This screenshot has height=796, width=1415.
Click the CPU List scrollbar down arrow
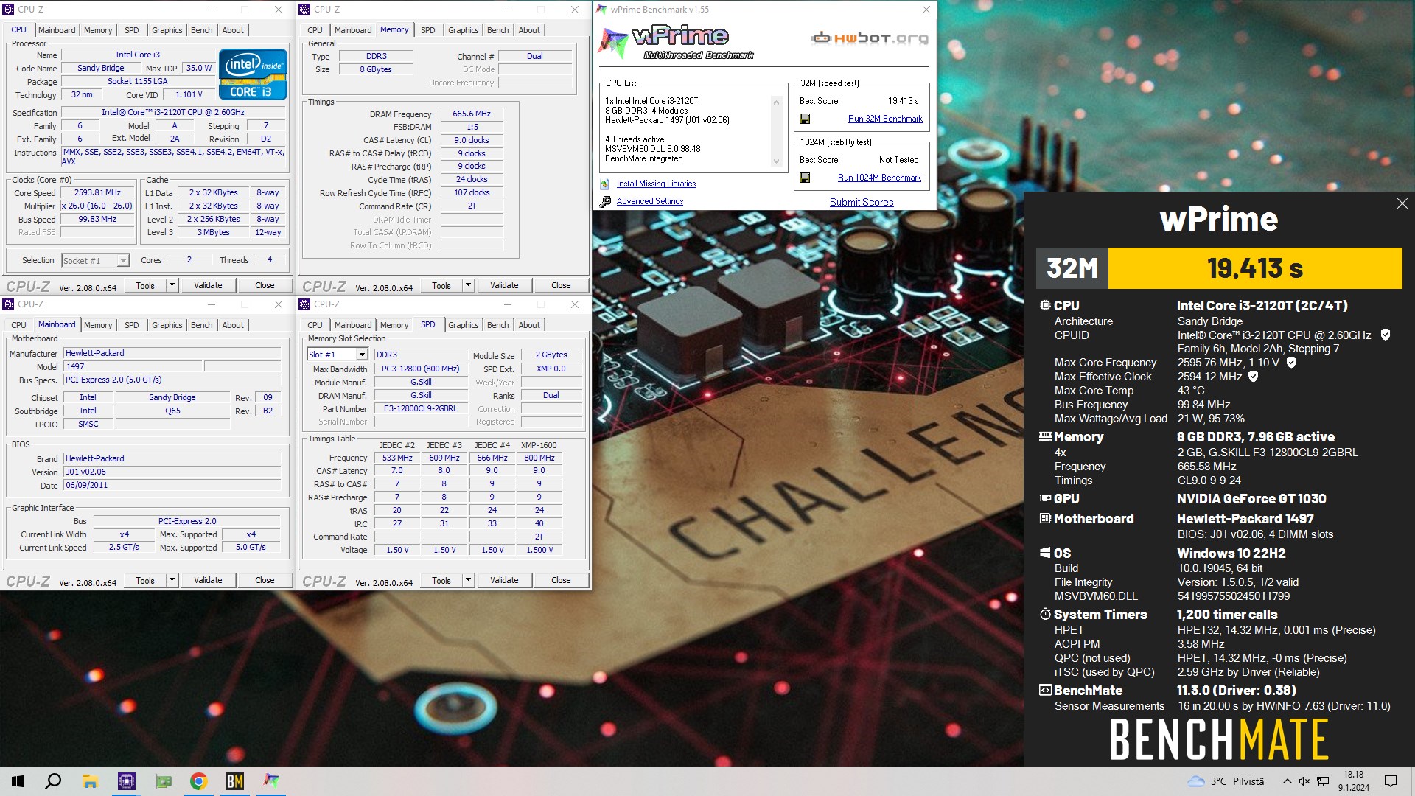[776, 162]
